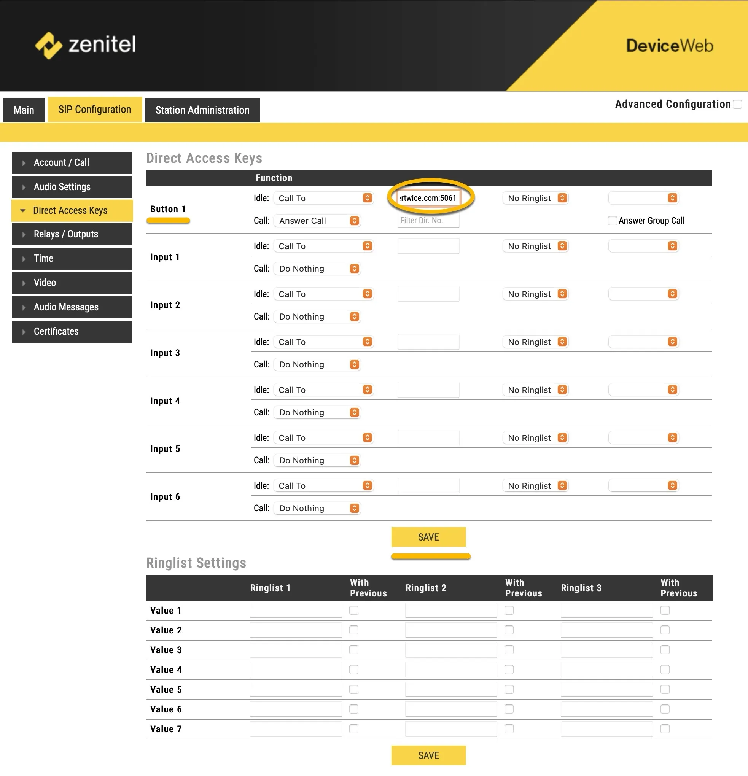Check the Answer Group Call box
The image size is (748, 776).
coord(612,221)
